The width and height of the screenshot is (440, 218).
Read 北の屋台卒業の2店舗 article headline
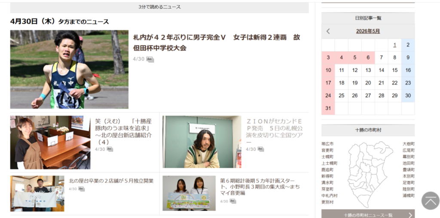(x=111, y=181)
